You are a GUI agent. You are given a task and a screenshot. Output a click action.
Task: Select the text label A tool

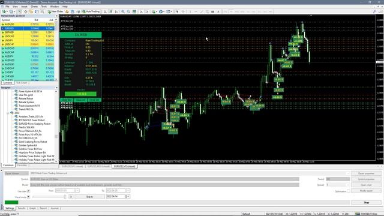[x=218, y=11]
